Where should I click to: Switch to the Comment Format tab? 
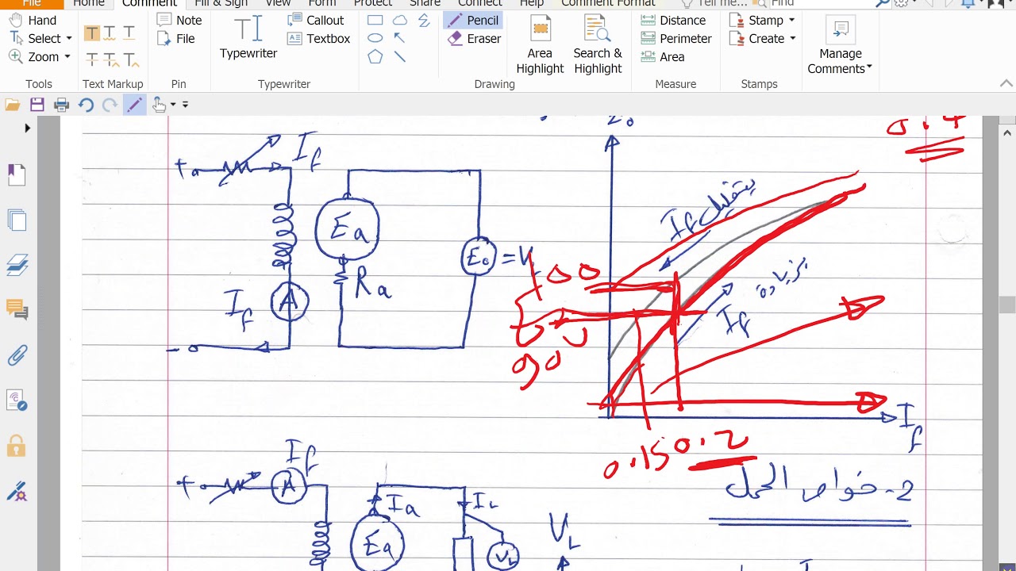pyautogui.click(x=608, y=3)
